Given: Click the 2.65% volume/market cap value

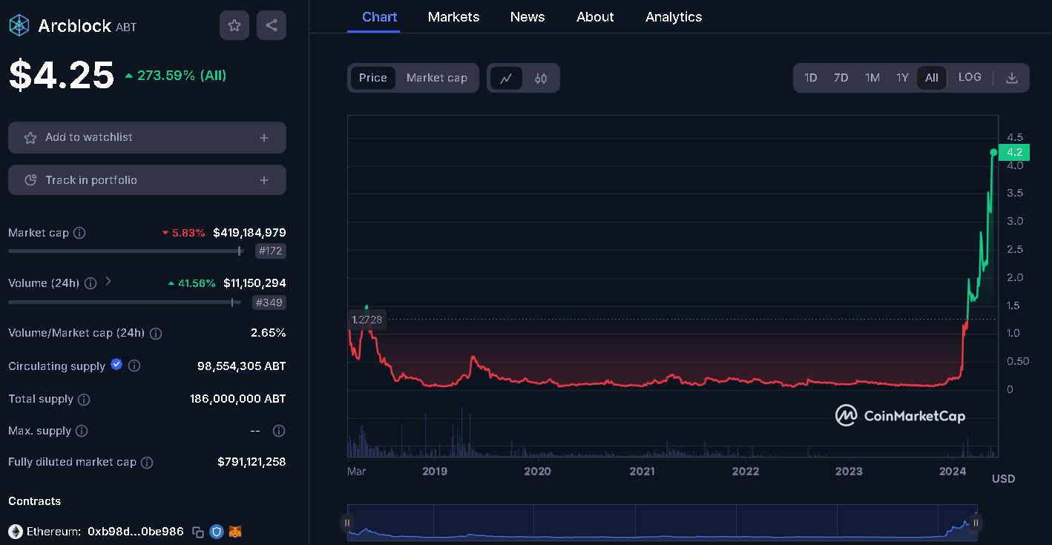Looking at the screenshot, I should click(x=269, y=333).
